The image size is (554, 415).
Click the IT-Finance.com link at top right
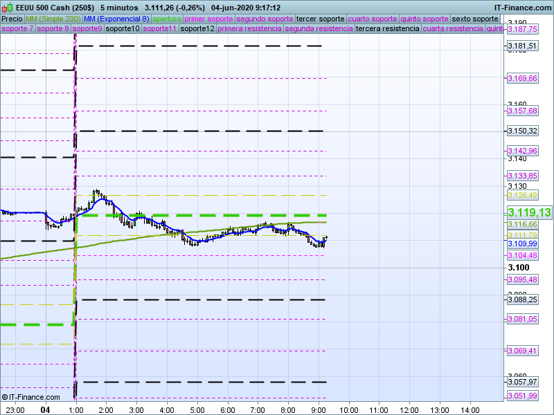524,8
